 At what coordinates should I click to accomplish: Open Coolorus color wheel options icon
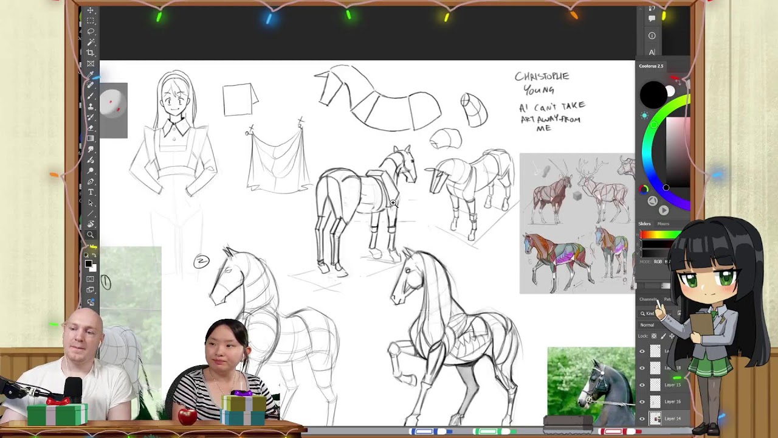tap(644, 190)
